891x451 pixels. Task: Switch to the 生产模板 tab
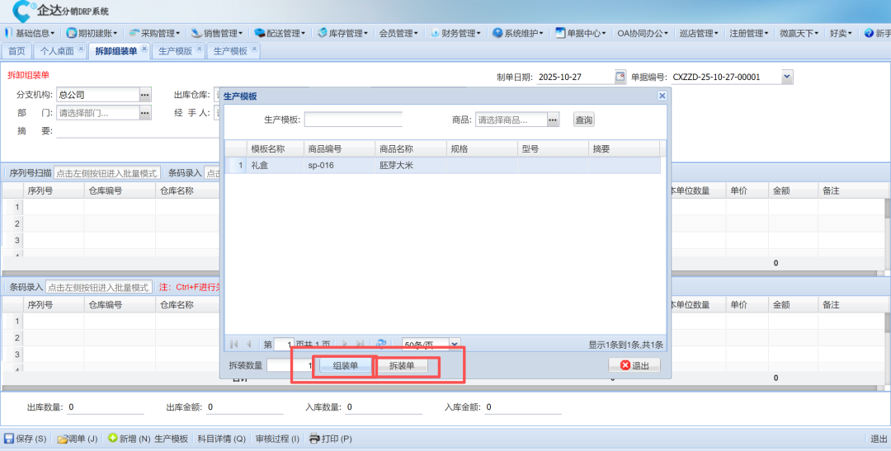230,51
